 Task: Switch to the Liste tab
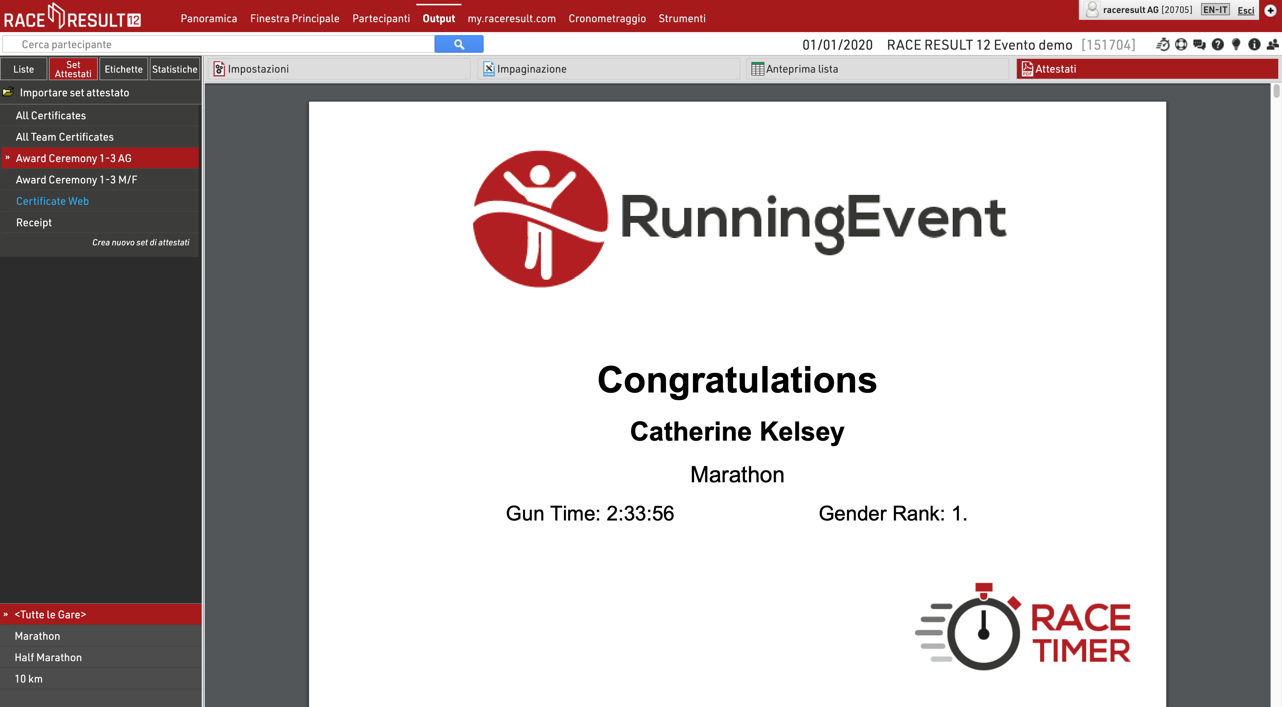24,69
